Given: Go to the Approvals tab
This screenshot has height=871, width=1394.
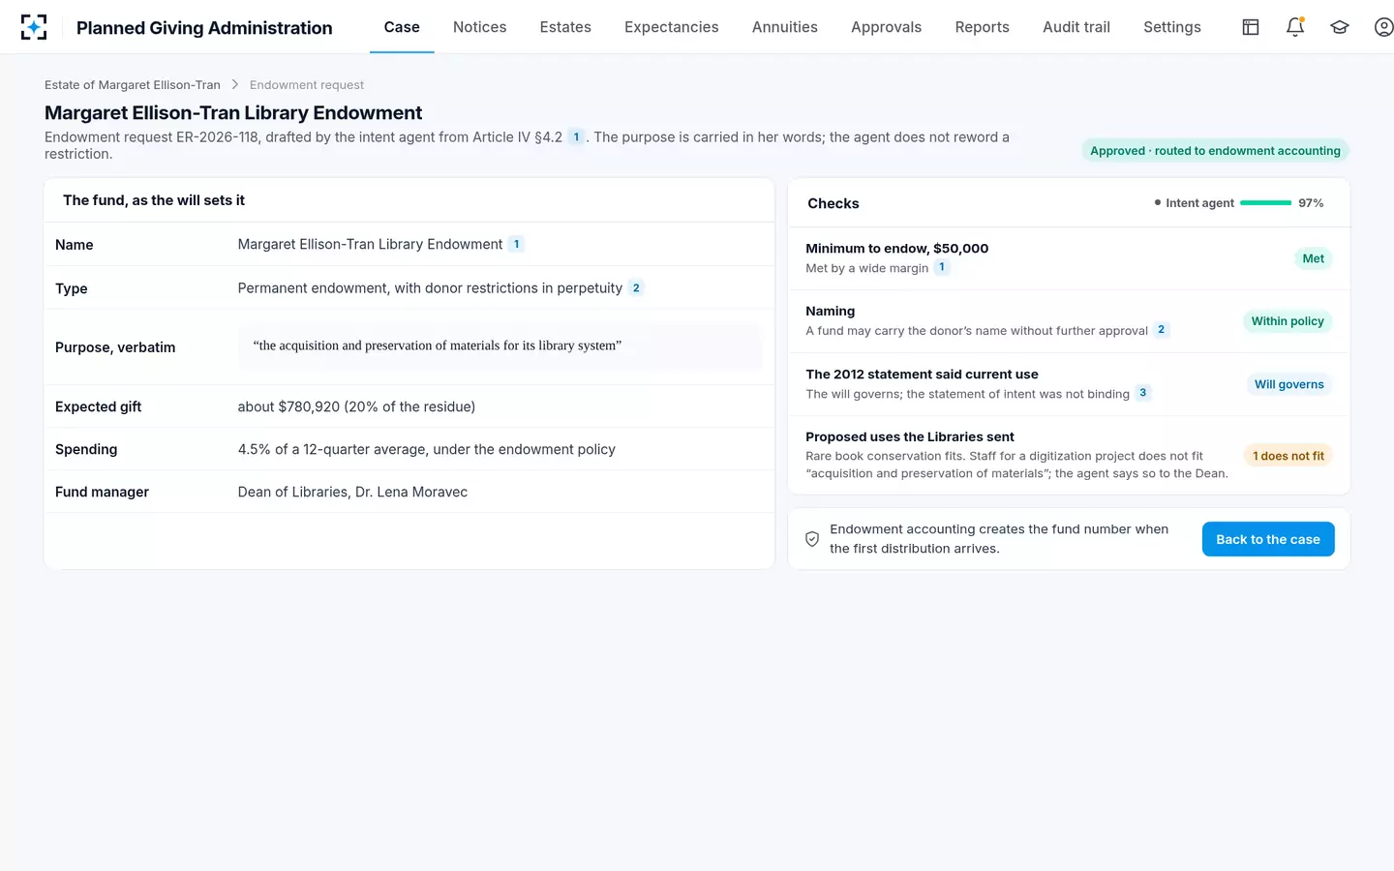Looking at the screenshot, I should tap(887, 27).
